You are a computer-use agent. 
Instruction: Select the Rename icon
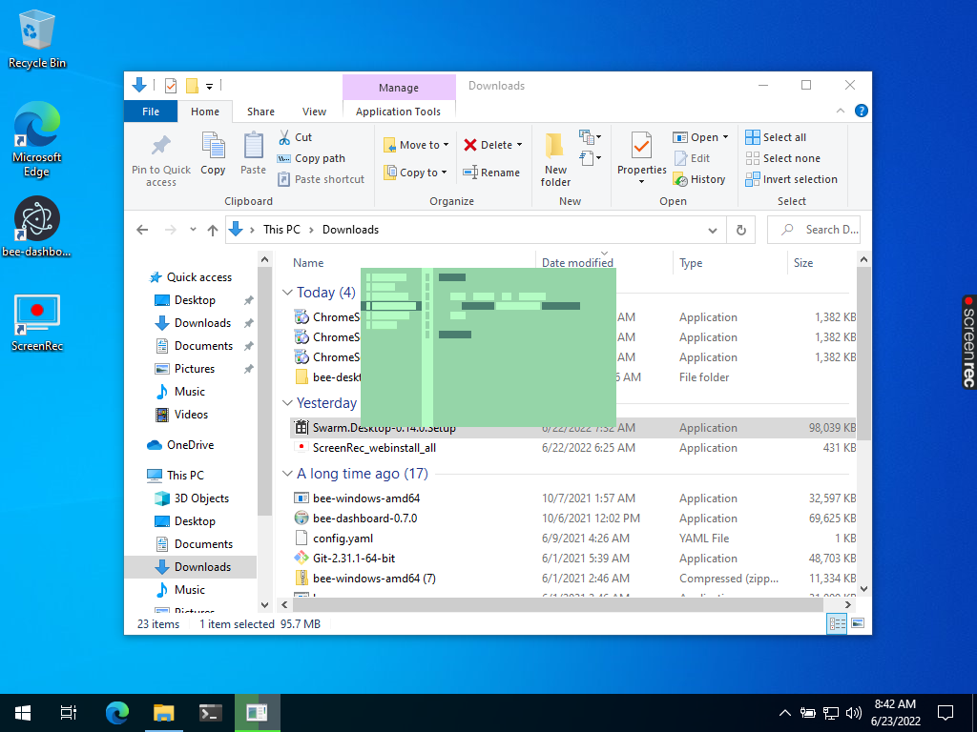pos(492,173)
